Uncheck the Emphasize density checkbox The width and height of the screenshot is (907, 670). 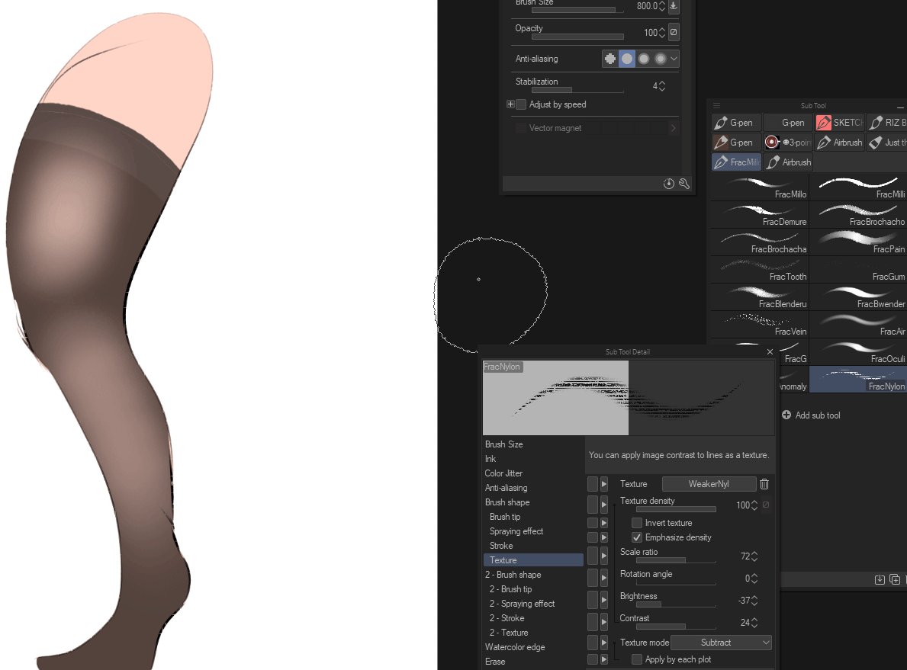pyautogui.click(x=637, y=537)
